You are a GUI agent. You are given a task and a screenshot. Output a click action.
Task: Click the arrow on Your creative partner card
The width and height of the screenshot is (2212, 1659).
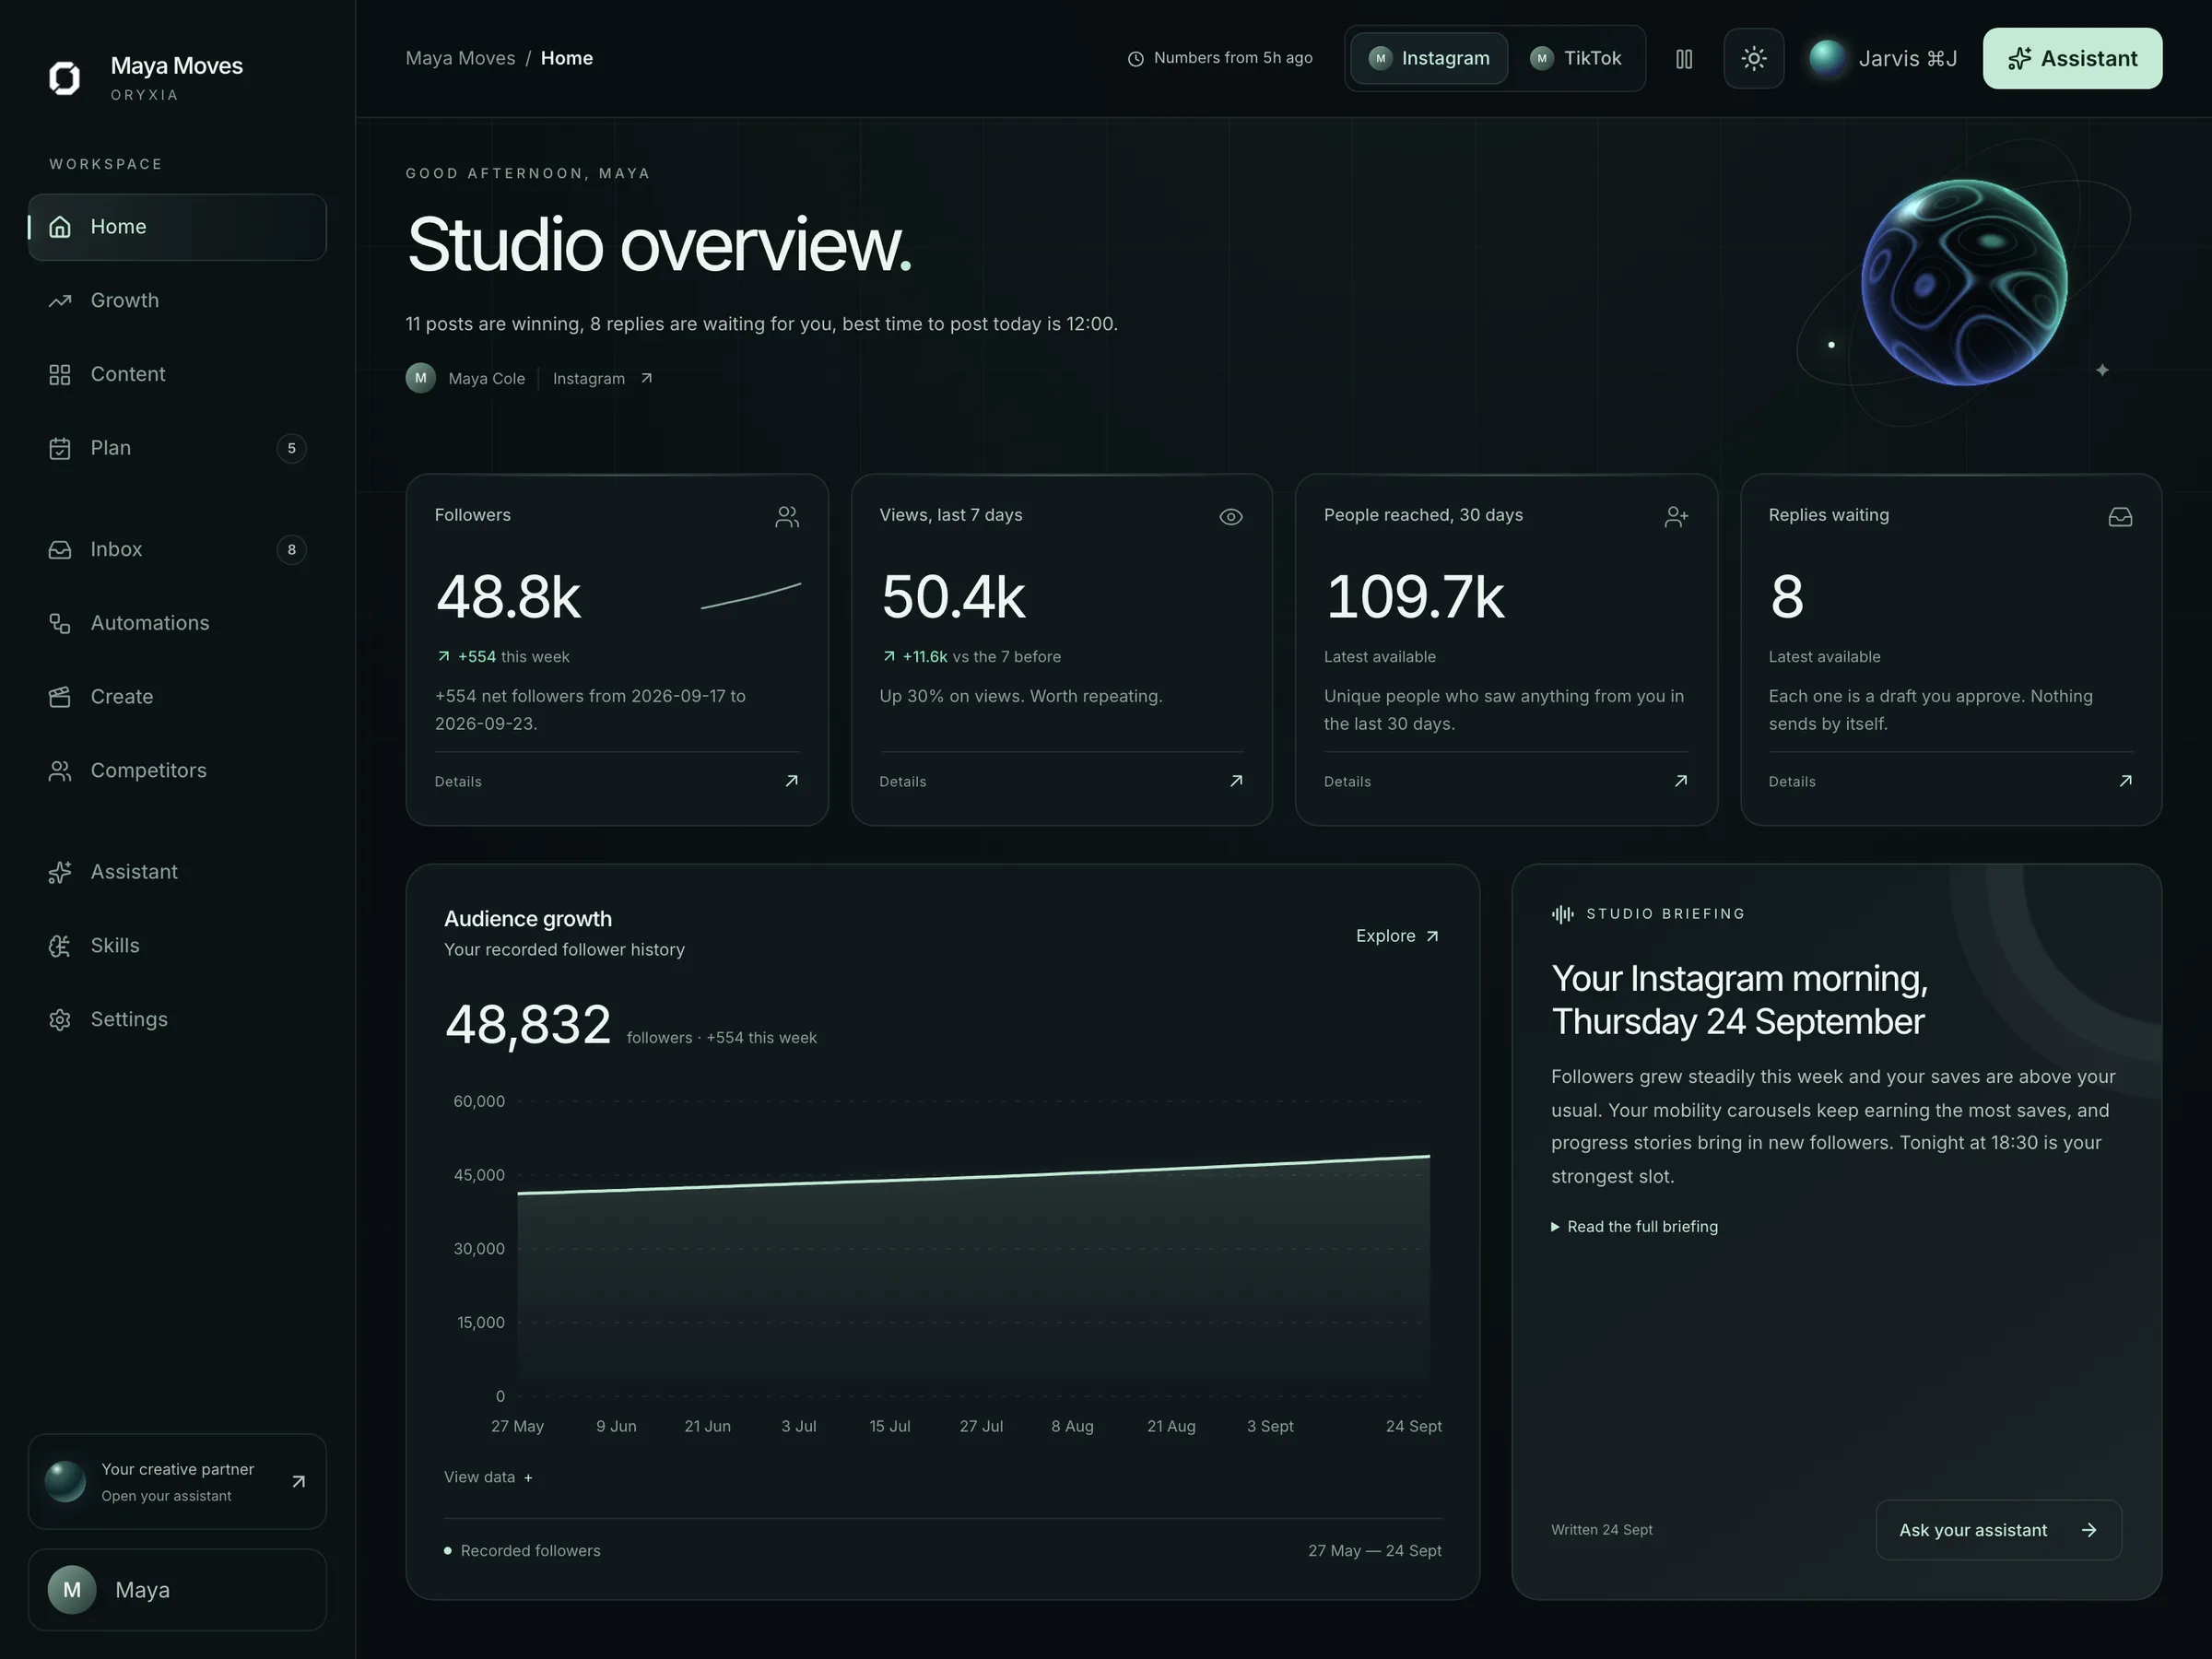click(298, 1482)
